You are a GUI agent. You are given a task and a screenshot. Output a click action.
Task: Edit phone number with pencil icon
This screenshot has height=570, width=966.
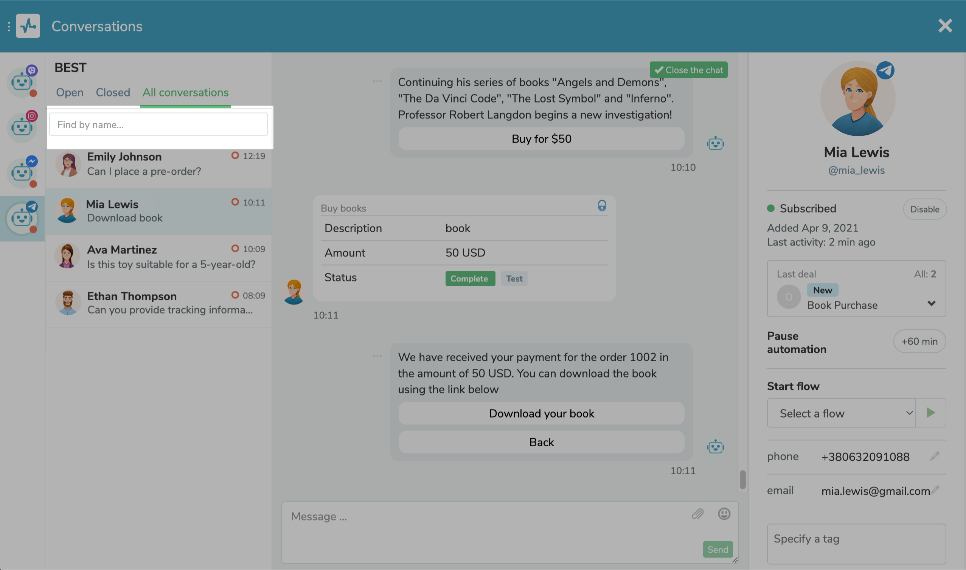click(x=935, y=456)
